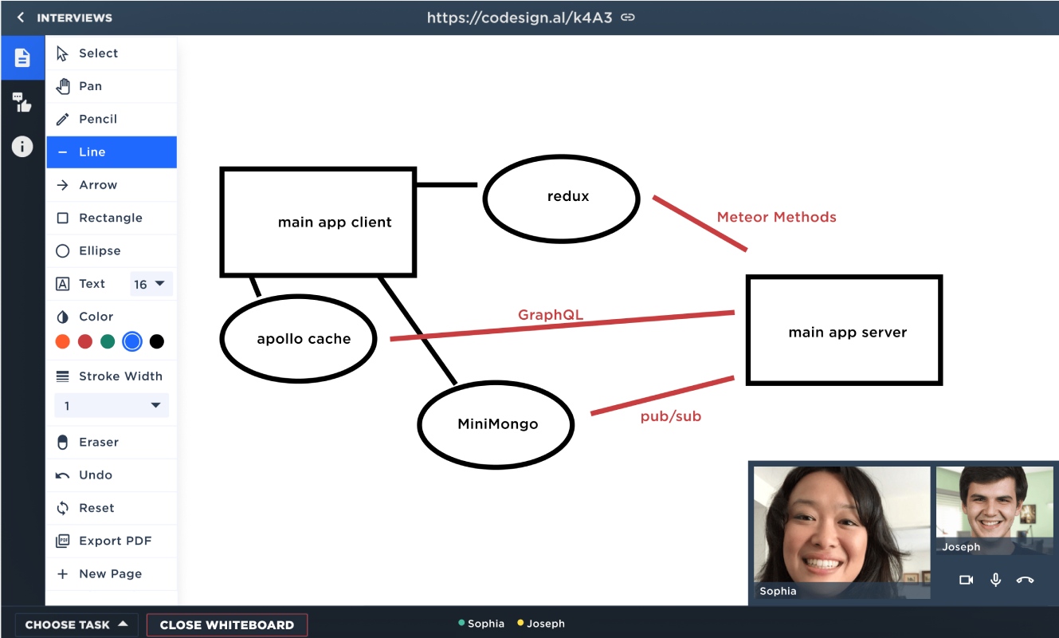Choose the Pan hand tool
1059x638 pixels.
(x=112, y=86)
